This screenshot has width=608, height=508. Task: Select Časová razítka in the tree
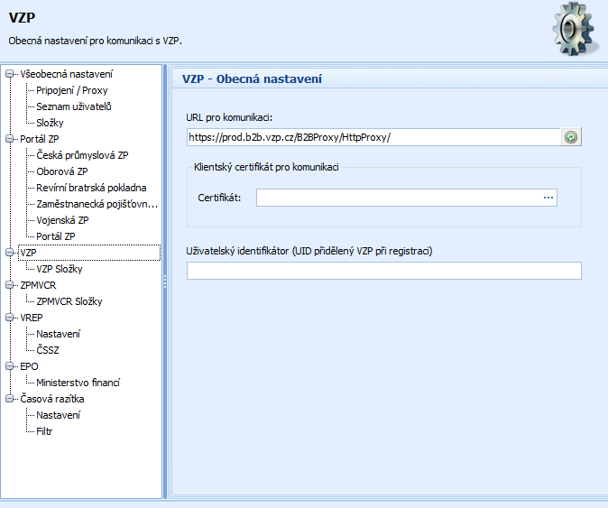[52, 399]
